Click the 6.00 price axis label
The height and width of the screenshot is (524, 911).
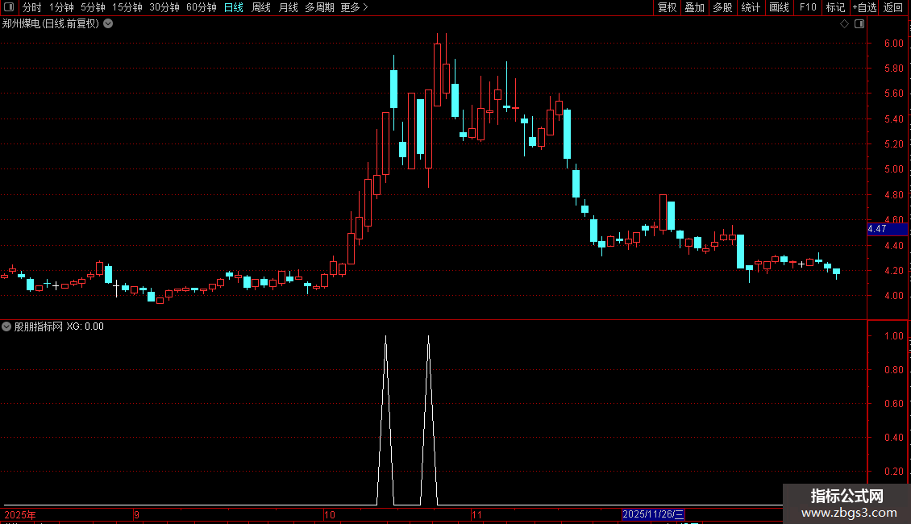[893, 44]
